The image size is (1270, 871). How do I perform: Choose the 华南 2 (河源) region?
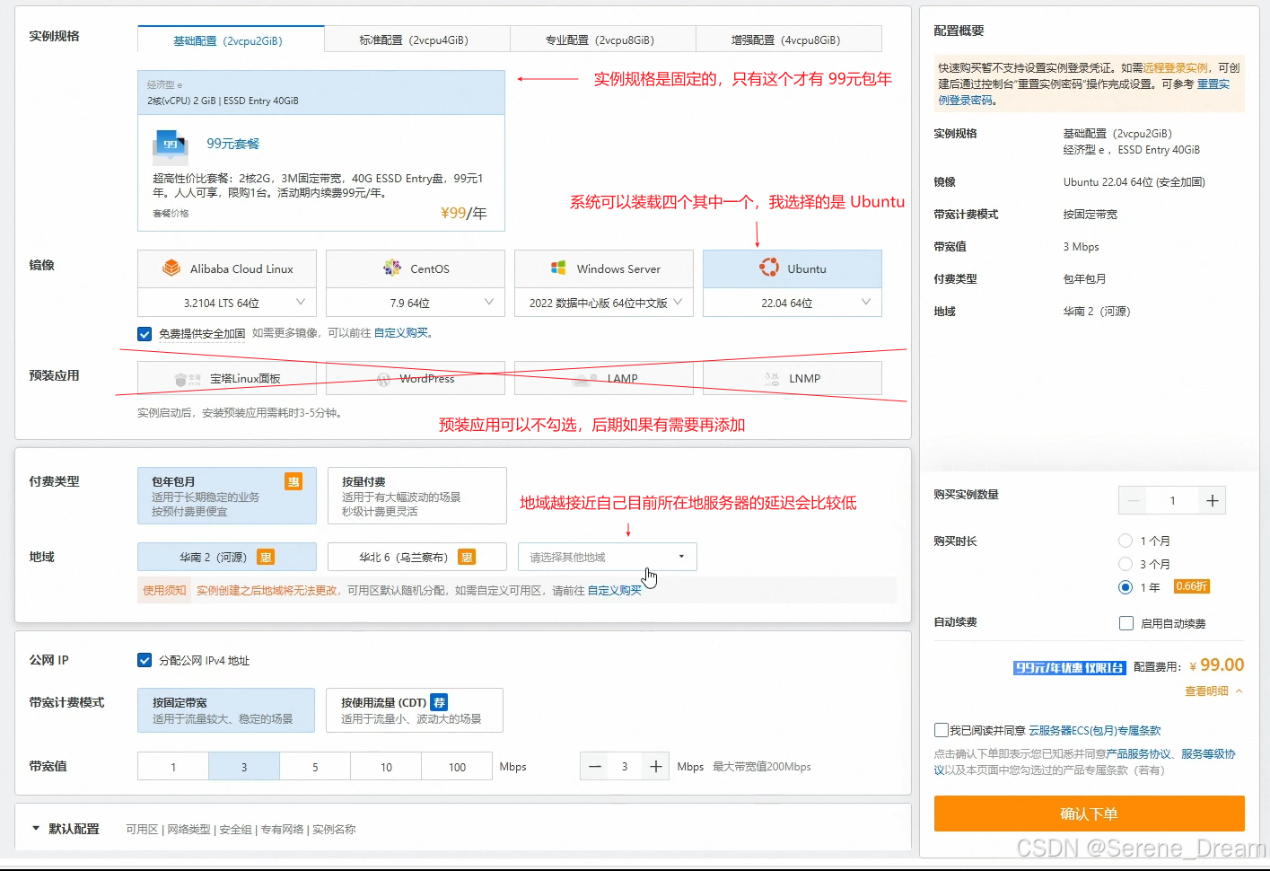click(227, 557)
